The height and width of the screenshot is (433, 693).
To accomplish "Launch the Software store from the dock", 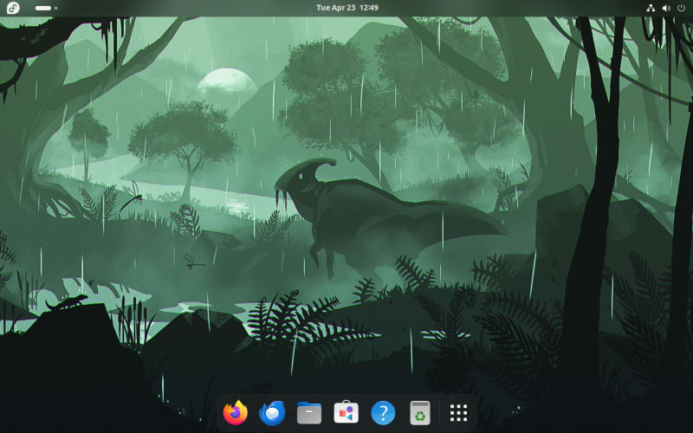I will [x=346, y=413].
